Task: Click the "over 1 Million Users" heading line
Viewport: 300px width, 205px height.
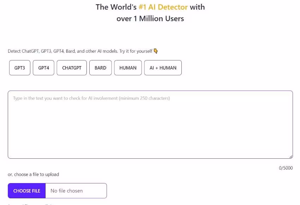Action: (x=150, y=19)
